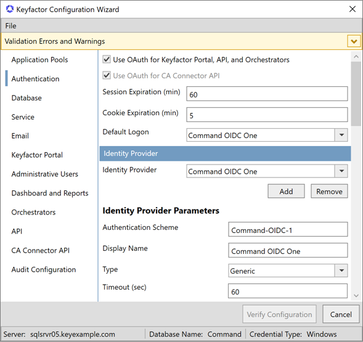
Task: Click the Default Logon label
Action: tap(126, 132)
